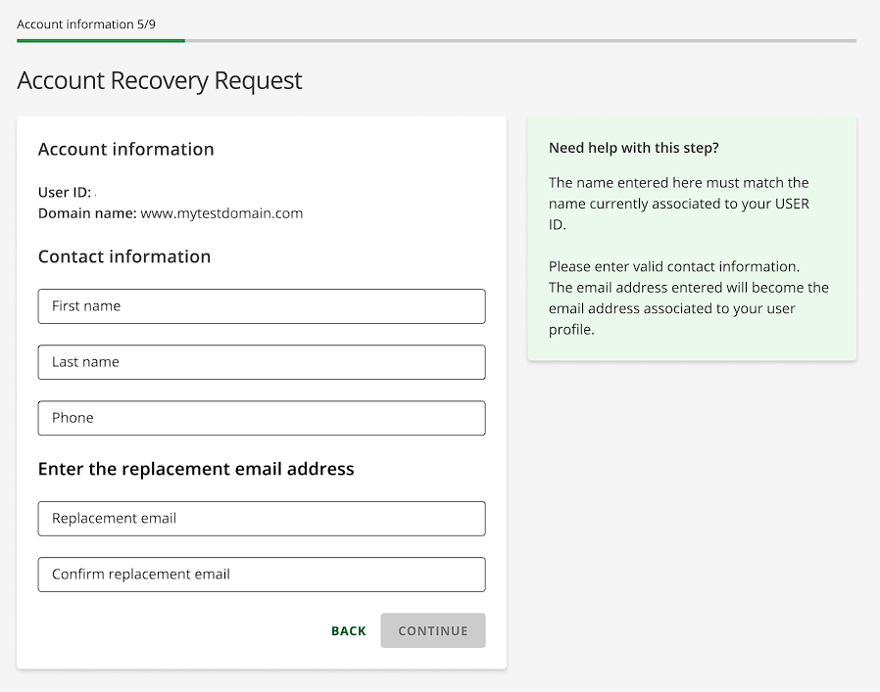Click the green portion of the progress bar

[98, 41]
